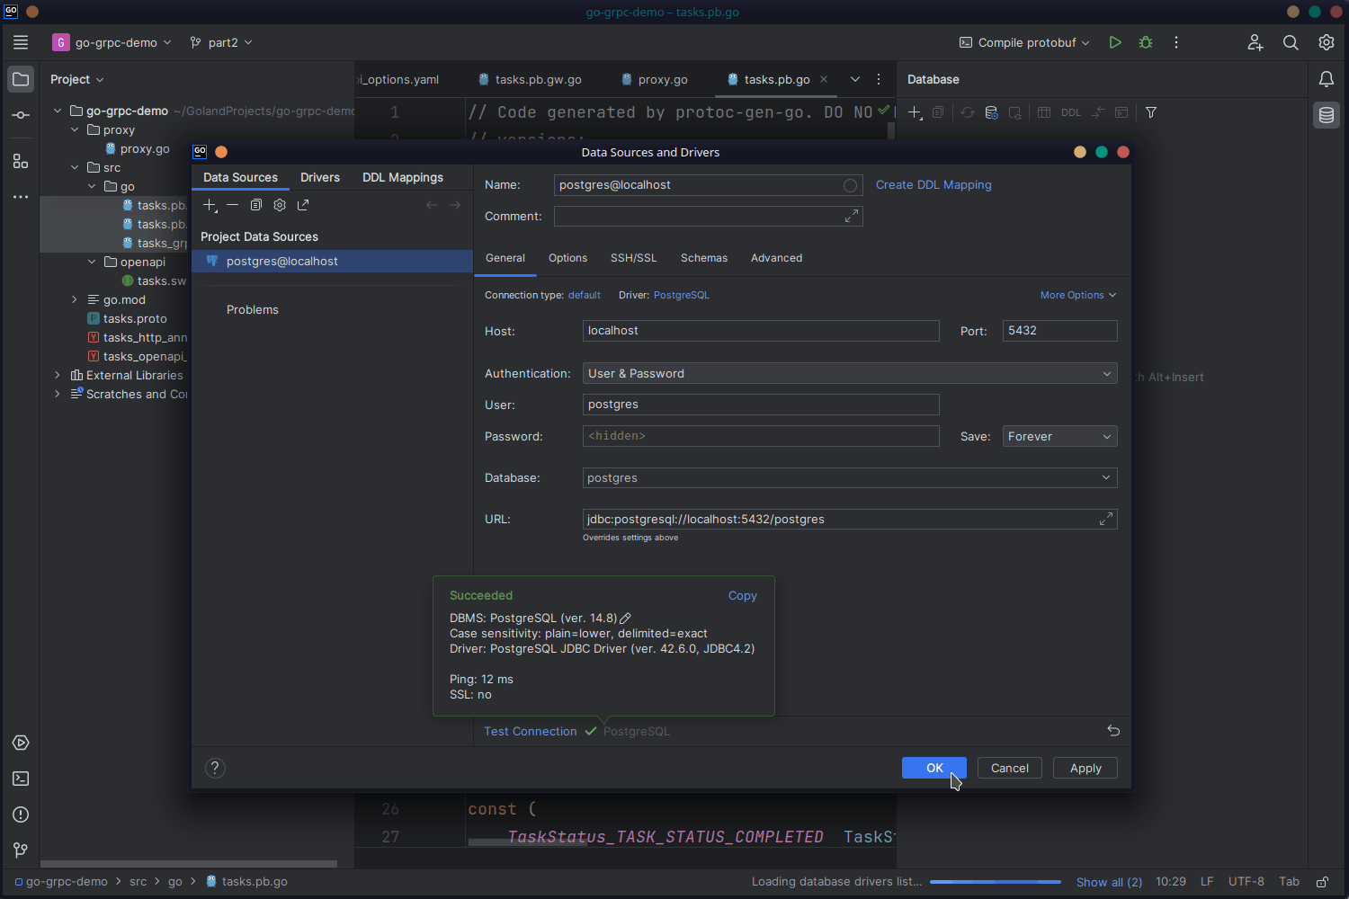Click the add data source plus icon
The image size is (1349, 899).
(x=210, y=205)
